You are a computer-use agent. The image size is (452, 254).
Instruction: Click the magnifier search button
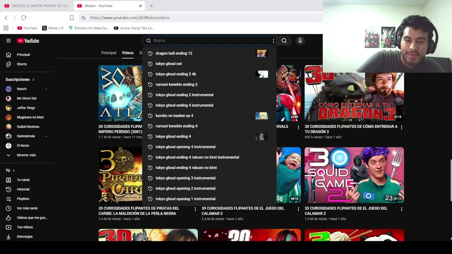click(284, 41)
